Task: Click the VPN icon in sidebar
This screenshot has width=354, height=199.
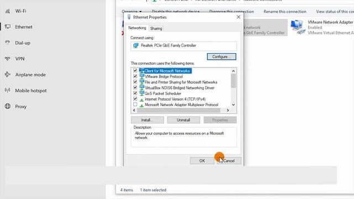Action: click(7, 59)
